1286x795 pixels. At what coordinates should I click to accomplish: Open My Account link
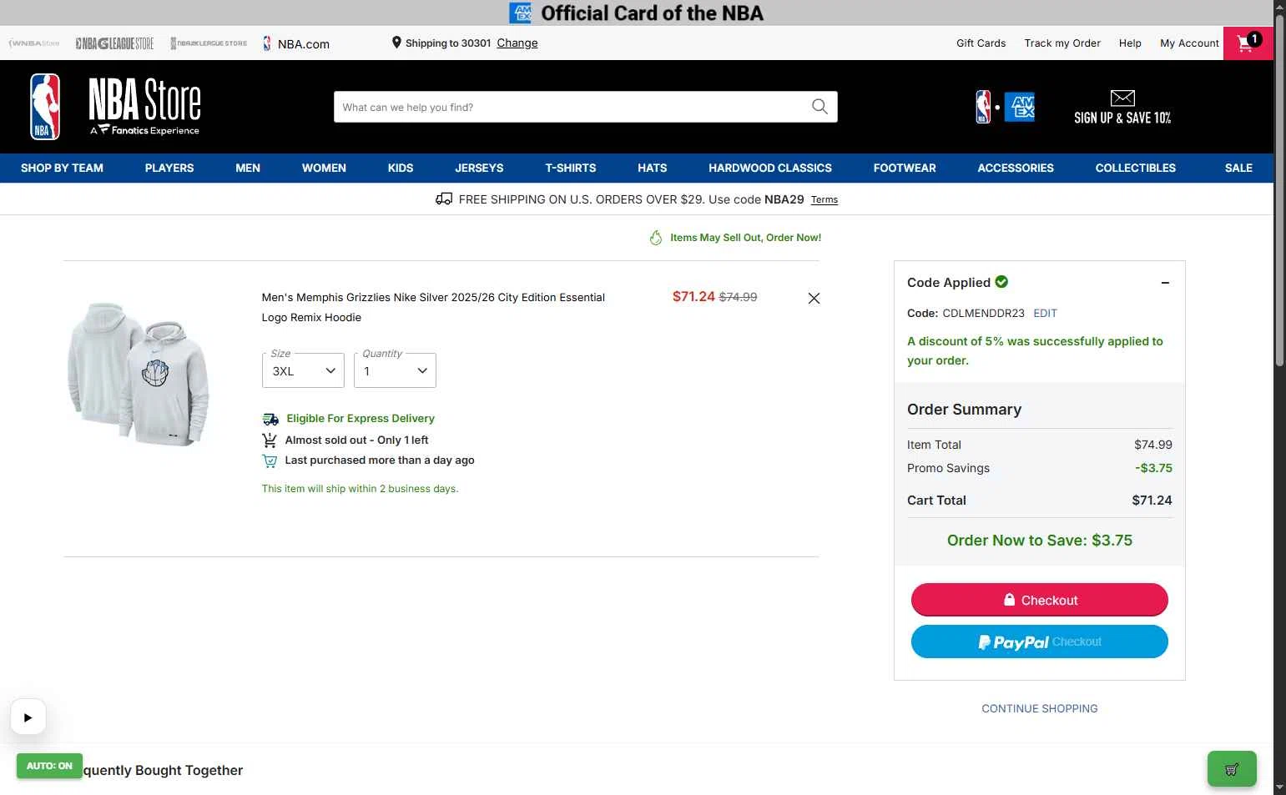tap(1189, 43)
